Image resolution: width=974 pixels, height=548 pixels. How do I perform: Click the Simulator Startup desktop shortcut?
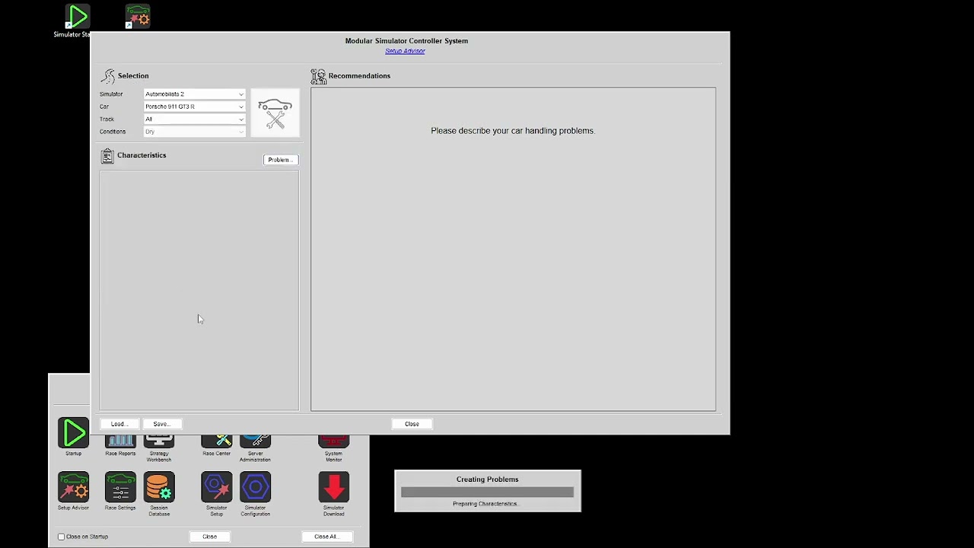(76, 17)
